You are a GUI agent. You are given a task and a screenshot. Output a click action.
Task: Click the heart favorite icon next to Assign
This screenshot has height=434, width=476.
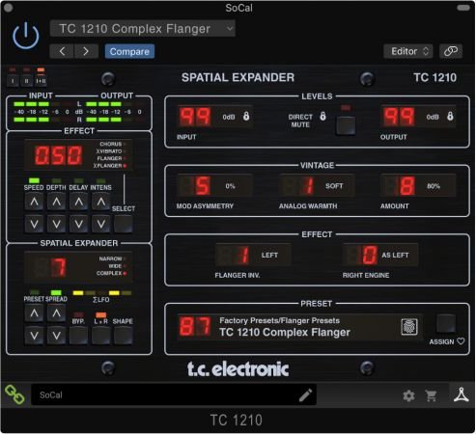[461, 341]
